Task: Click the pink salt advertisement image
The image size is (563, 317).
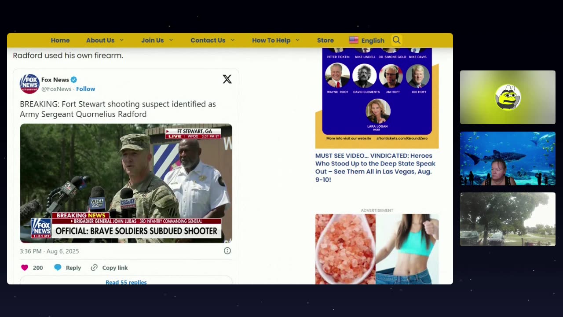Action: tap(377, 249)
